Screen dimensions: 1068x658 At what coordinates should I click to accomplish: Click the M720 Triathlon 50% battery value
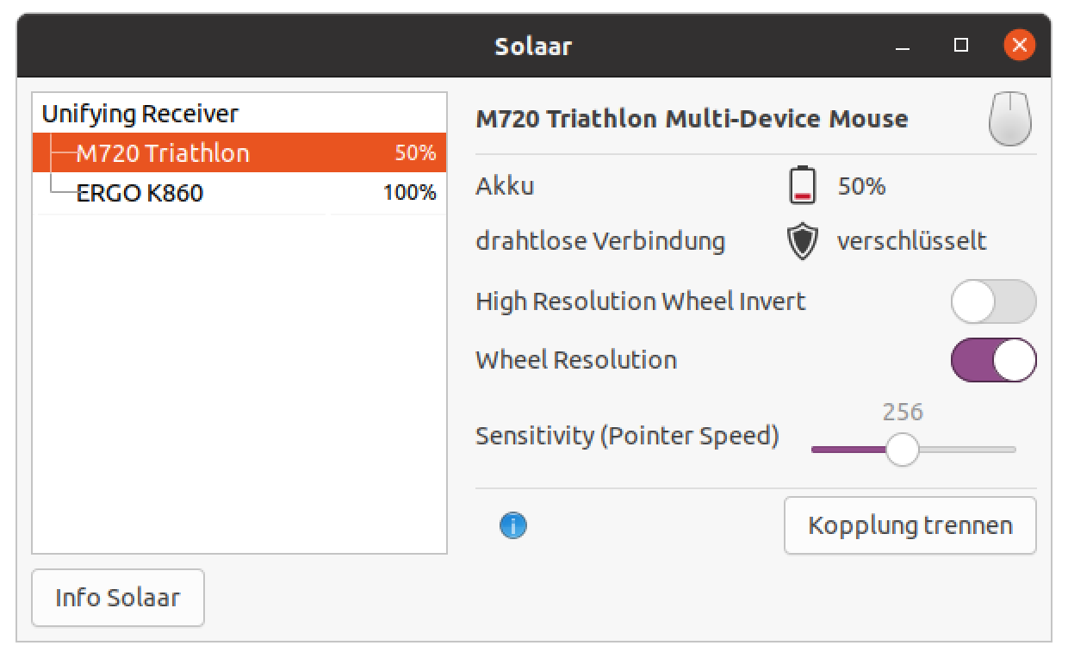click(x=415, y=153)
